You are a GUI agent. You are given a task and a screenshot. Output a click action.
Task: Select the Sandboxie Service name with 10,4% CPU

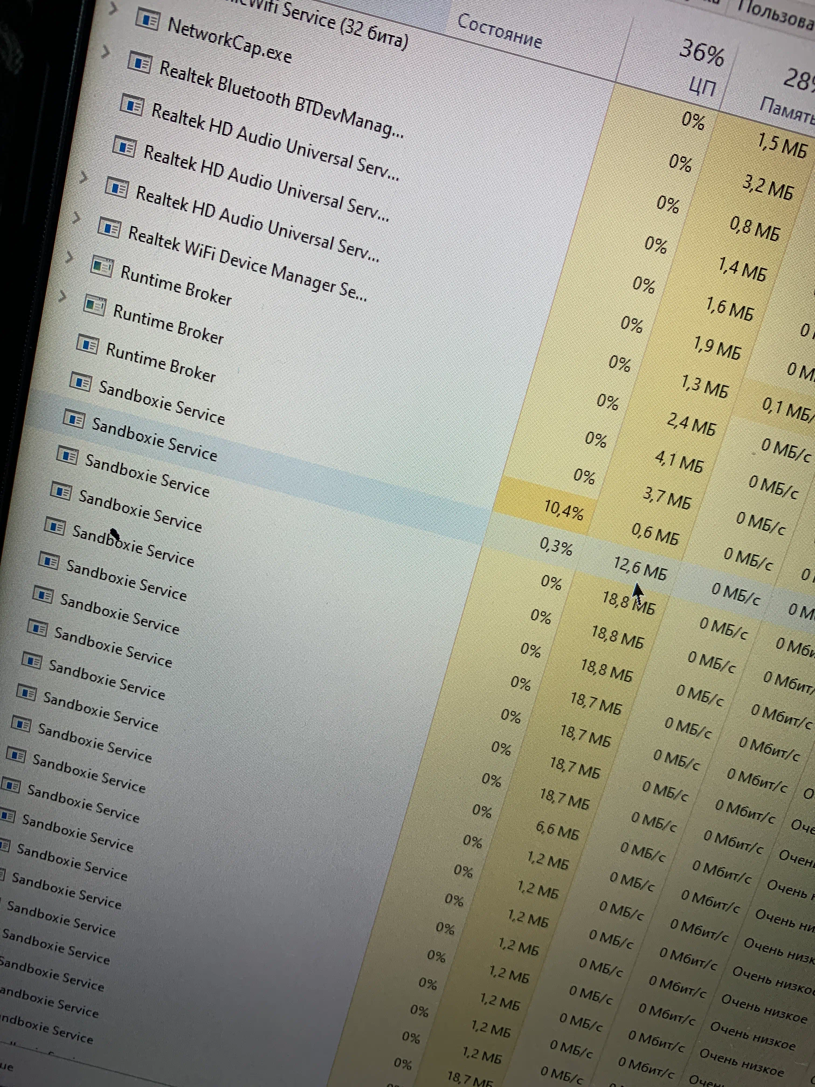point(162,402)
